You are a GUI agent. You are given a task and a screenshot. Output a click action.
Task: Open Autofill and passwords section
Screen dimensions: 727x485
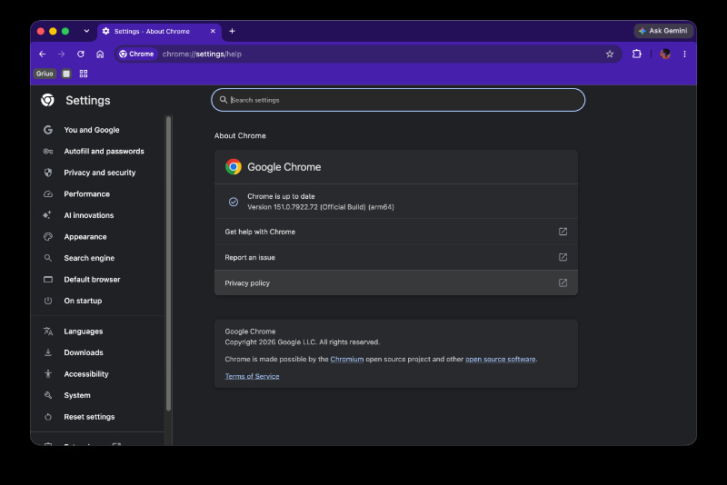(104, 151)
